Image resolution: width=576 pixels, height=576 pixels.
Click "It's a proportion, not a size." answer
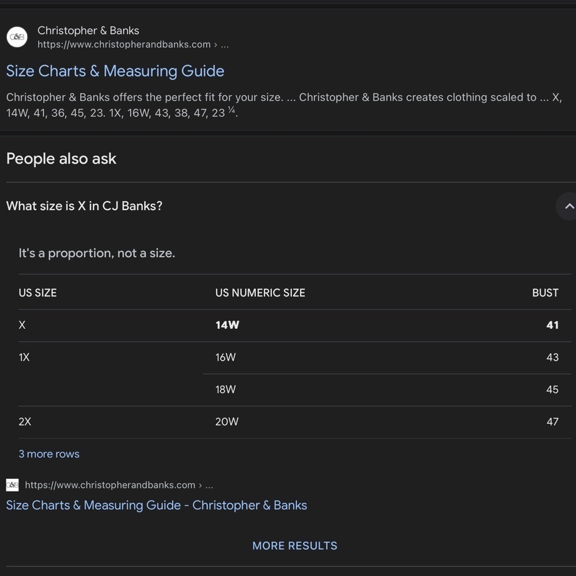pyautogui.click(x=97, y=253)
